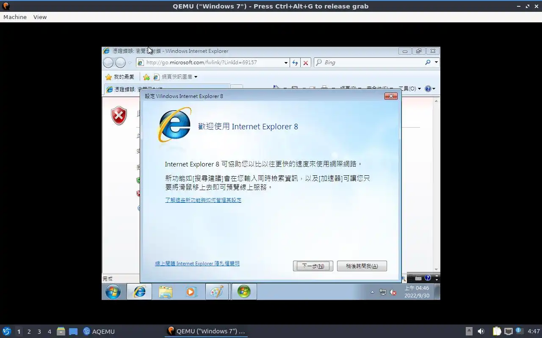Image resolution: width=542 pixels, height=338 pixels.
Task: Click the IE page scrollbar up arrow
Action: (437, 101)
